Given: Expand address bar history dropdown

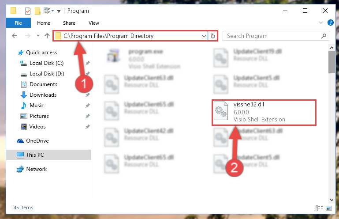Looking at the screenshot, I should pos(204,36).
